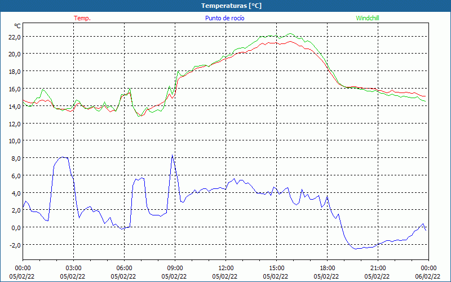Click the "2,0" y-axis value
451x282 pixels.
tap(16, 210)
